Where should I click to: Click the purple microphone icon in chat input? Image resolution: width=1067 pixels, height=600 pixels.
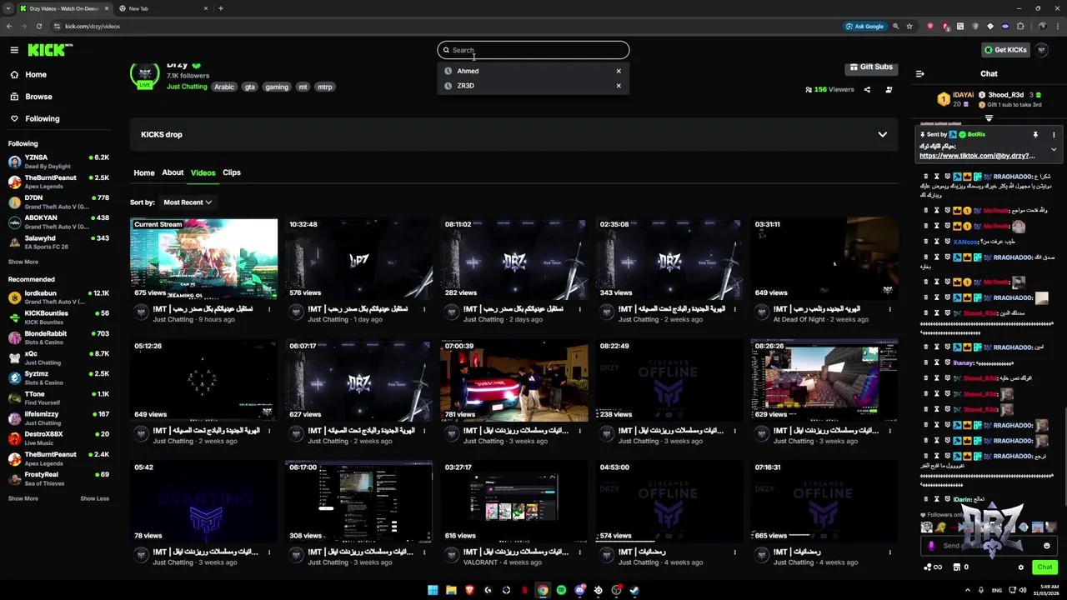(x=932, y=546)
